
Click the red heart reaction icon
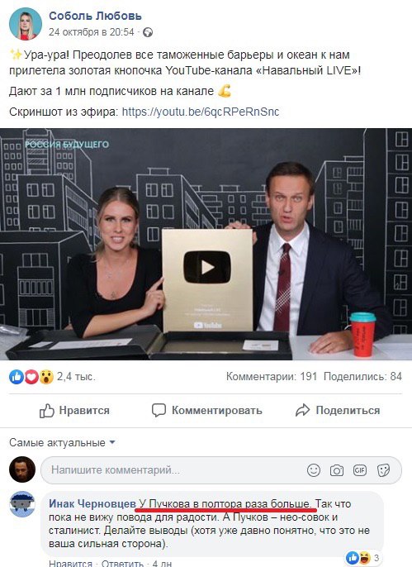(x=31, y=377)
